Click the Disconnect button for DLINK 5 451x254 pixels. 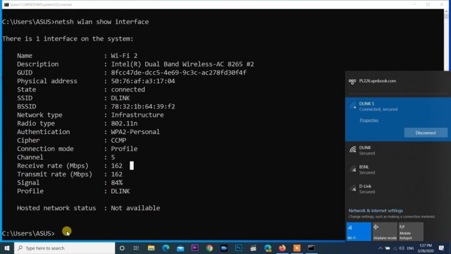point(425,132)
